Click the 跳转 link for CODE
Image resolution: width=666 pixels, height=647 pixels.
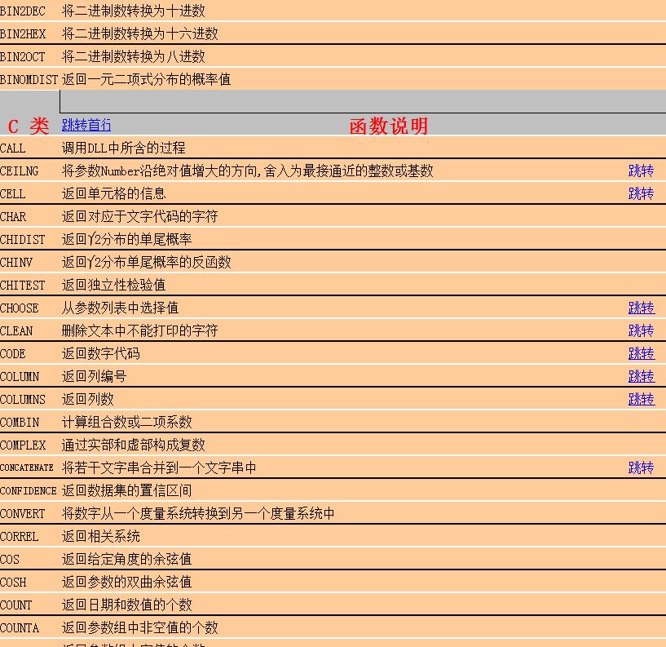641,353
